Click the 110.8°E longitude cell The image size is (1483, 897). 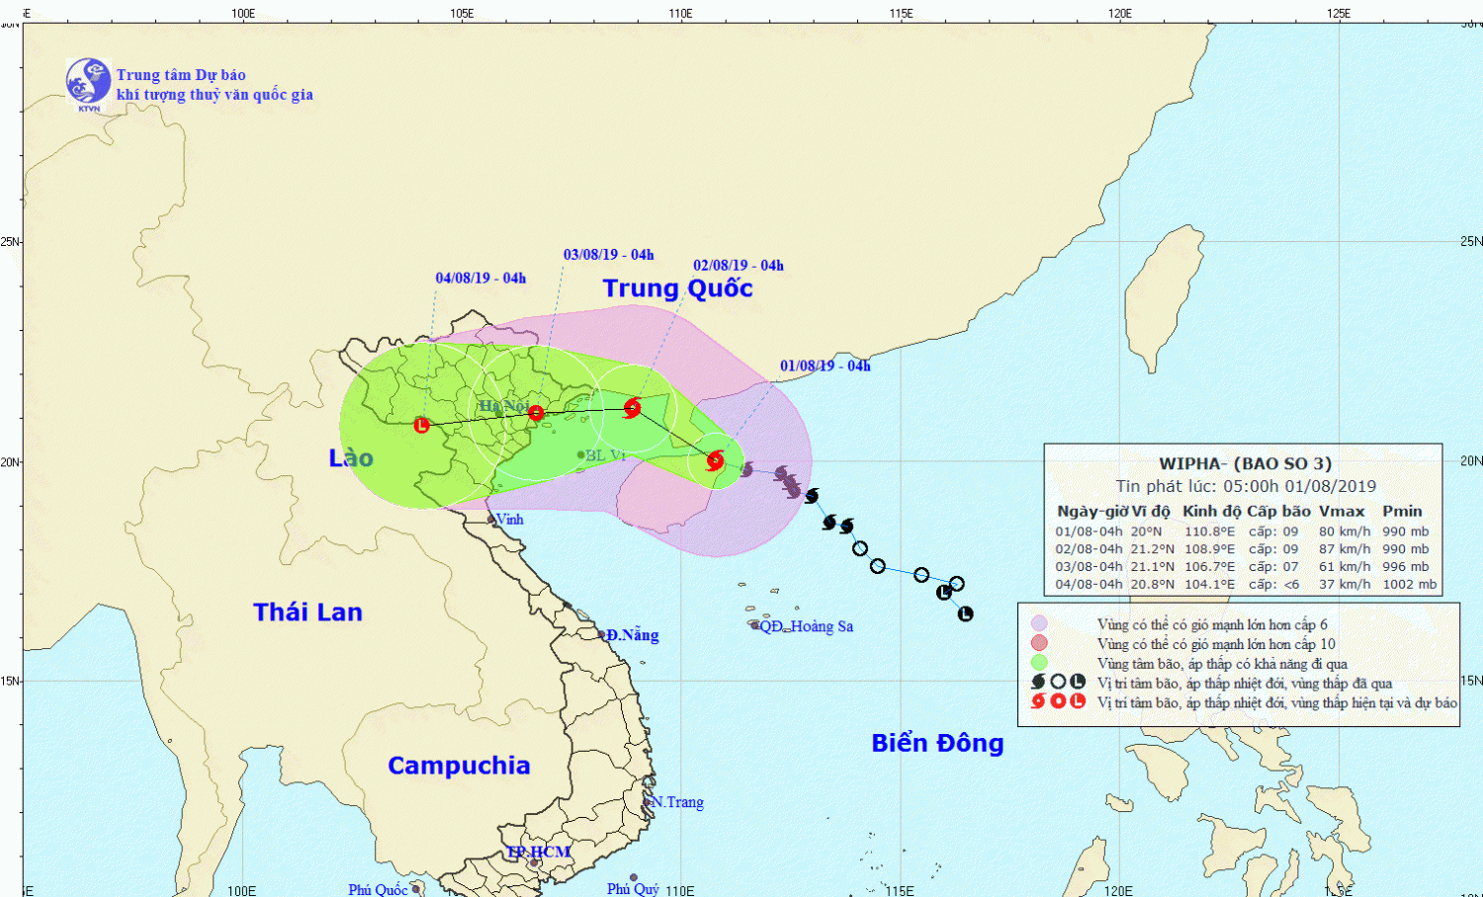(x=1210, y=531)
